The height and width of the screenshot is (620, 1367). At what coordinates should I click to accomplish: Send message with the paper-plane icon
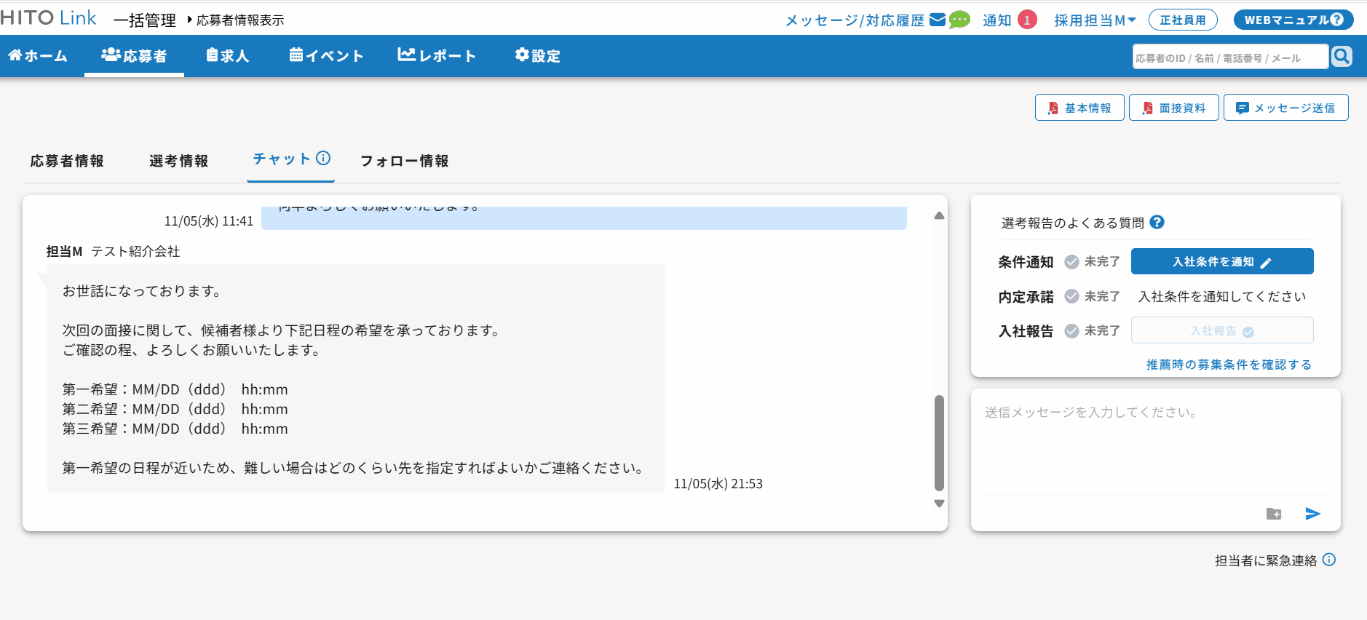[1312, 514]
